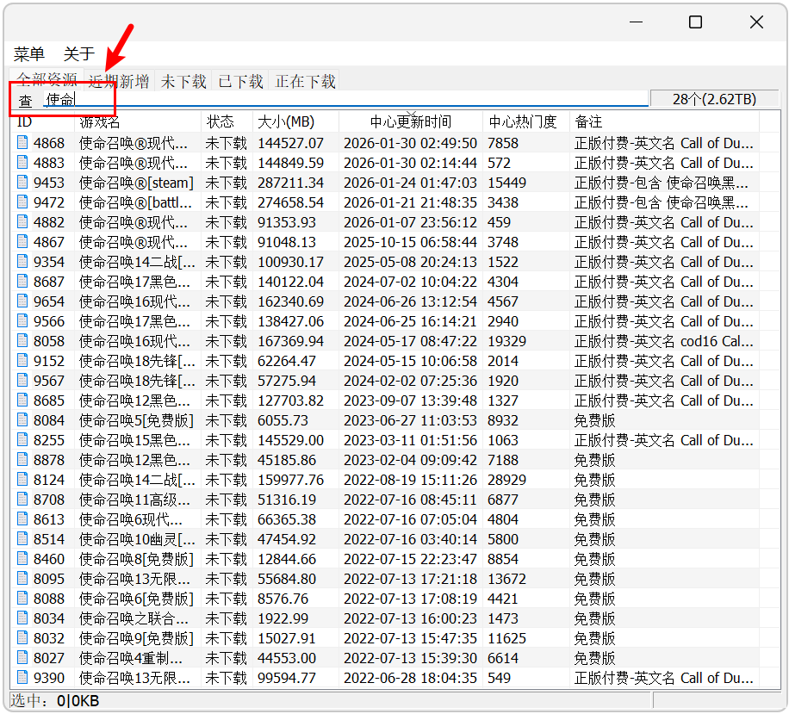Click ID 8027 in the list
The width and height of the screenshot is (789, 714).
coord(49,658)
